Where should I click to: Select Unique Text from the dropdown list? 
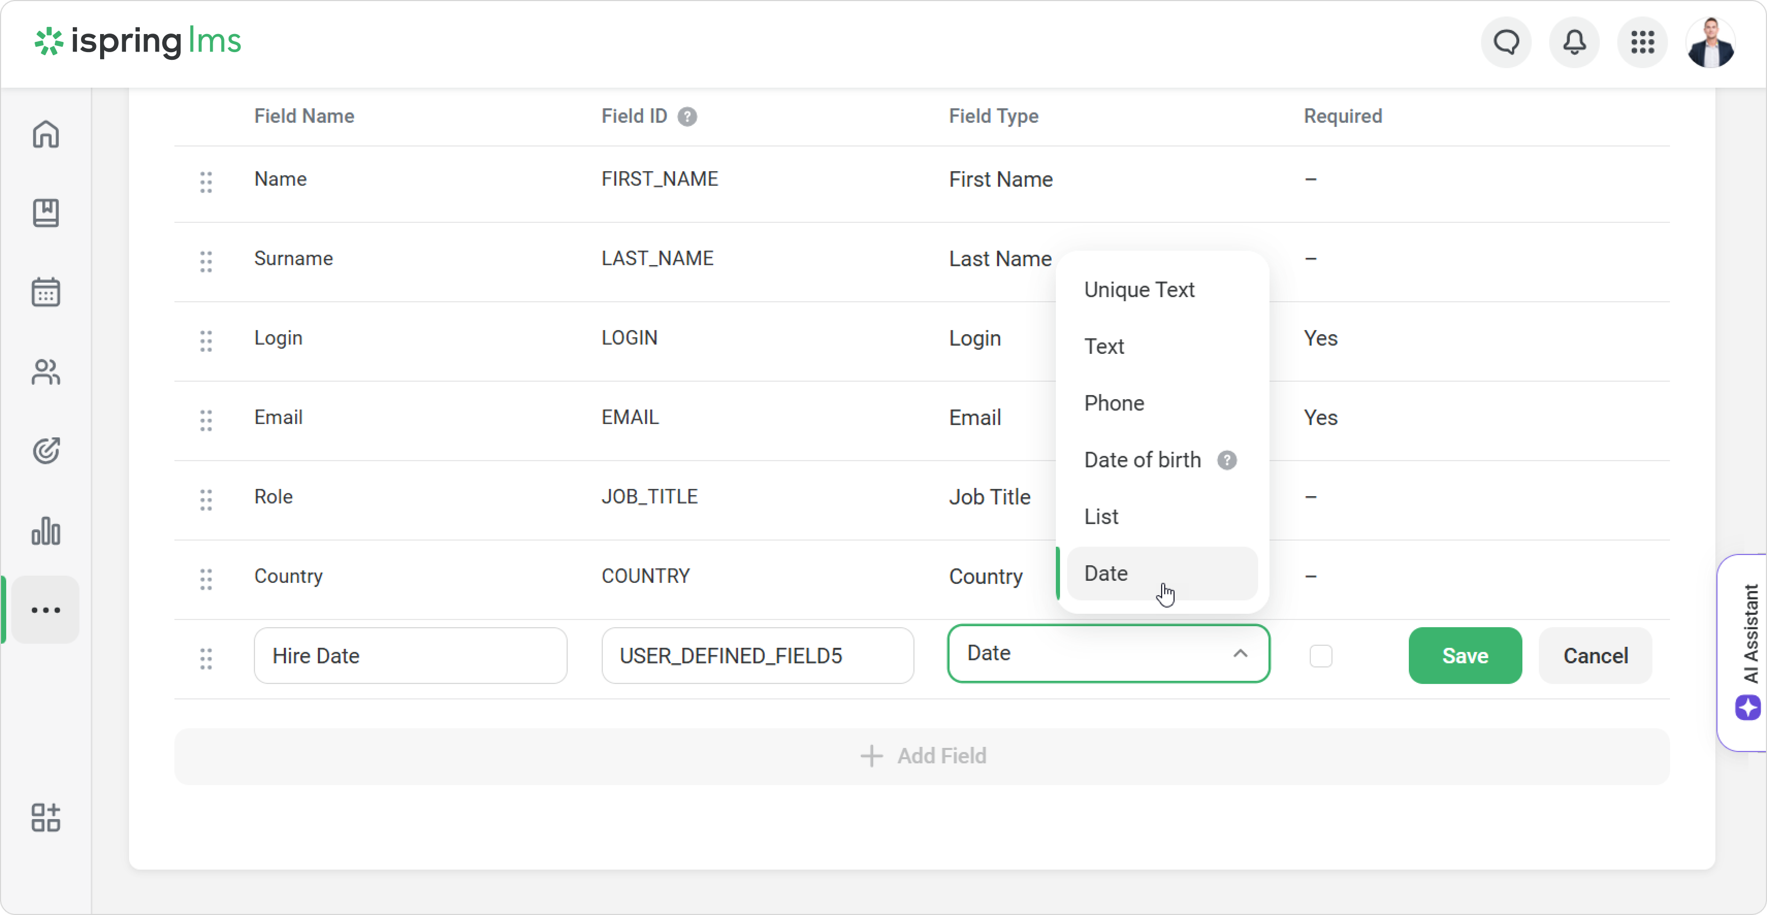tap(1138, 290)
